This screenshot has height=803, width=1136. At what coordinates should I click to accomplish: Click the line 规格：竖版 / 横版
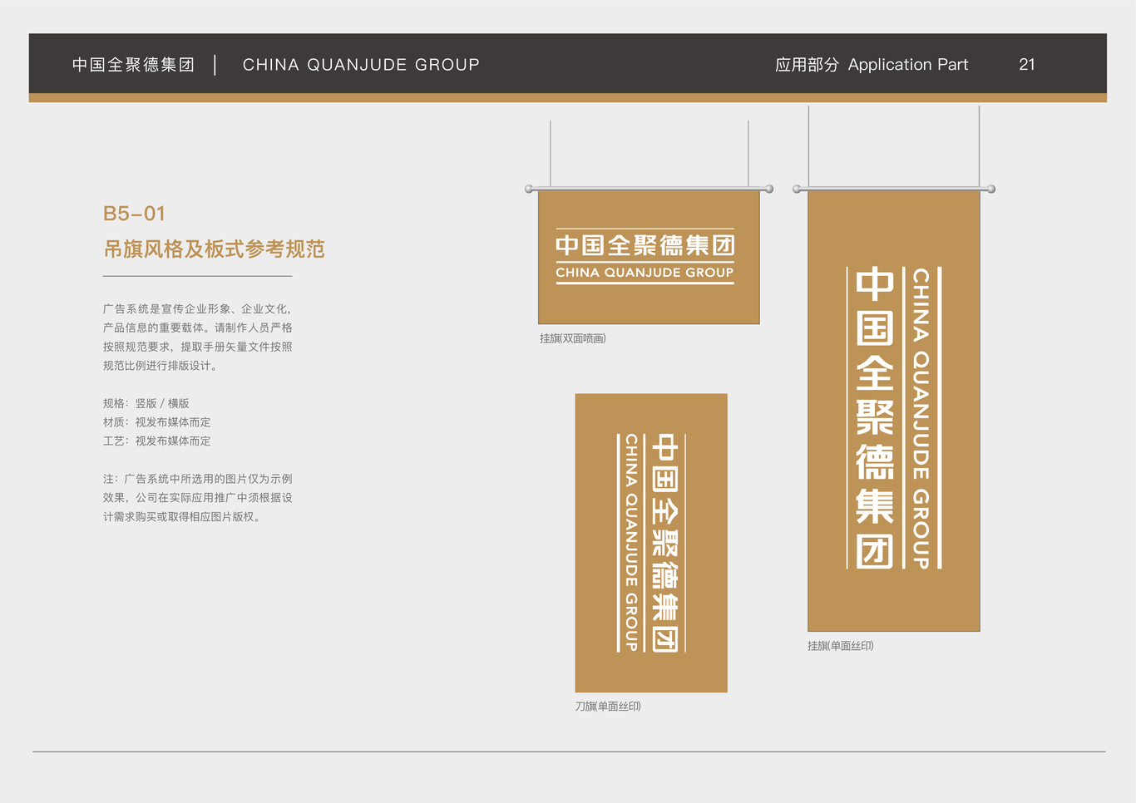click(146, 403)
